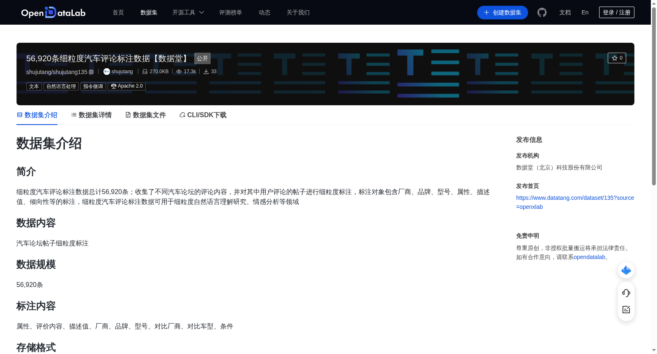Screen dimensions: 657x354
Task: Click the 文本 tag
Action: coord(34,86)
